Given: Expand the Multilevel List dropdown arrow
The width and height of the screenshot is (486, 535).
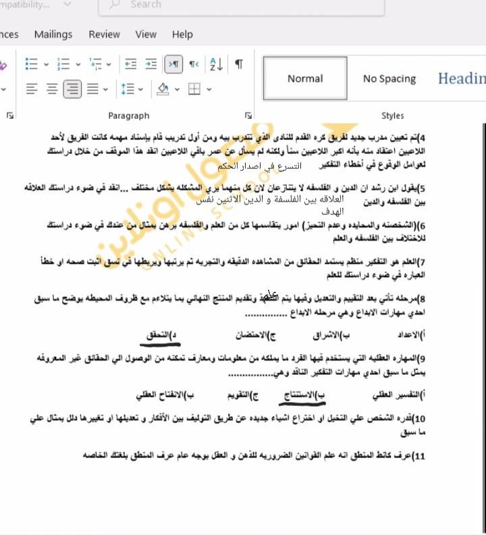Looking at the screenshot, I should (109, 64).
